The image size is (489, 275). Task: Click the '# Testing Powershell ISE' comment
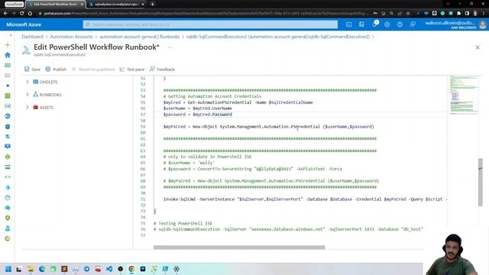click(183, 223)
